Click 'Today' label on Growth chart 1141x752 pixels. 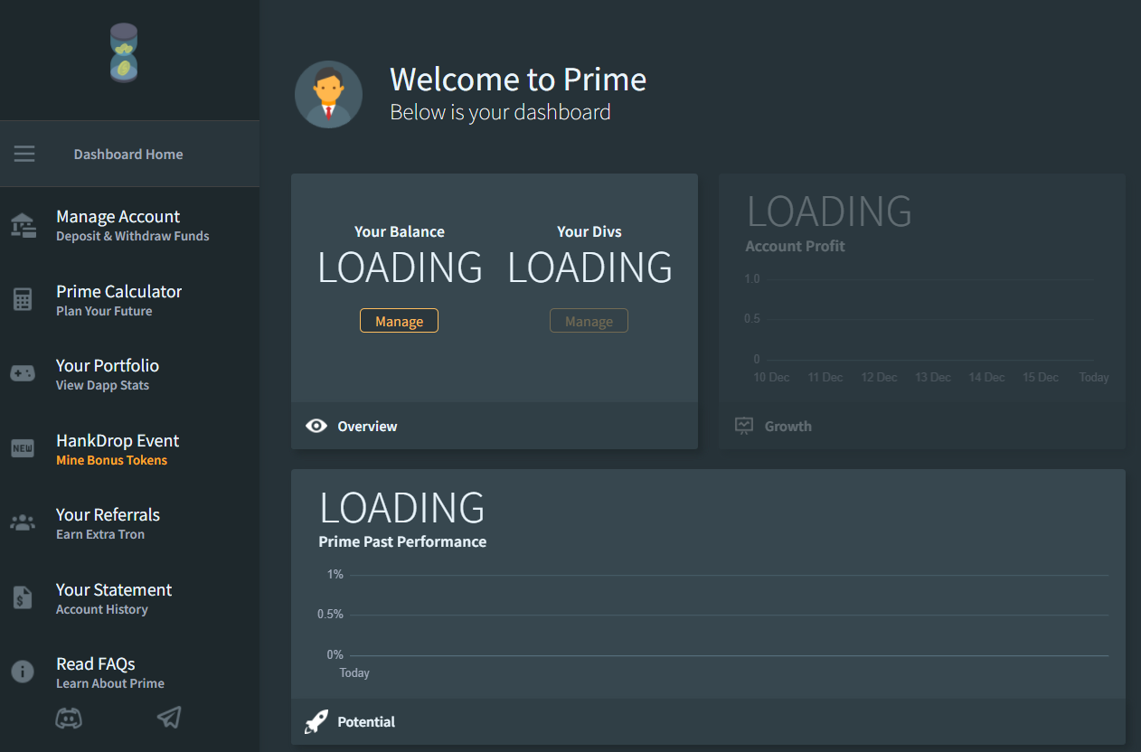[1094, 377]
